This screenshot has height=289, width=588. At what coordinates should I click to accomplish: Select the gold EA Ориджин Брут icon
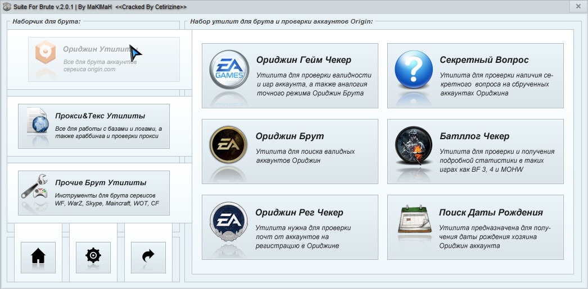click(228, 145)
